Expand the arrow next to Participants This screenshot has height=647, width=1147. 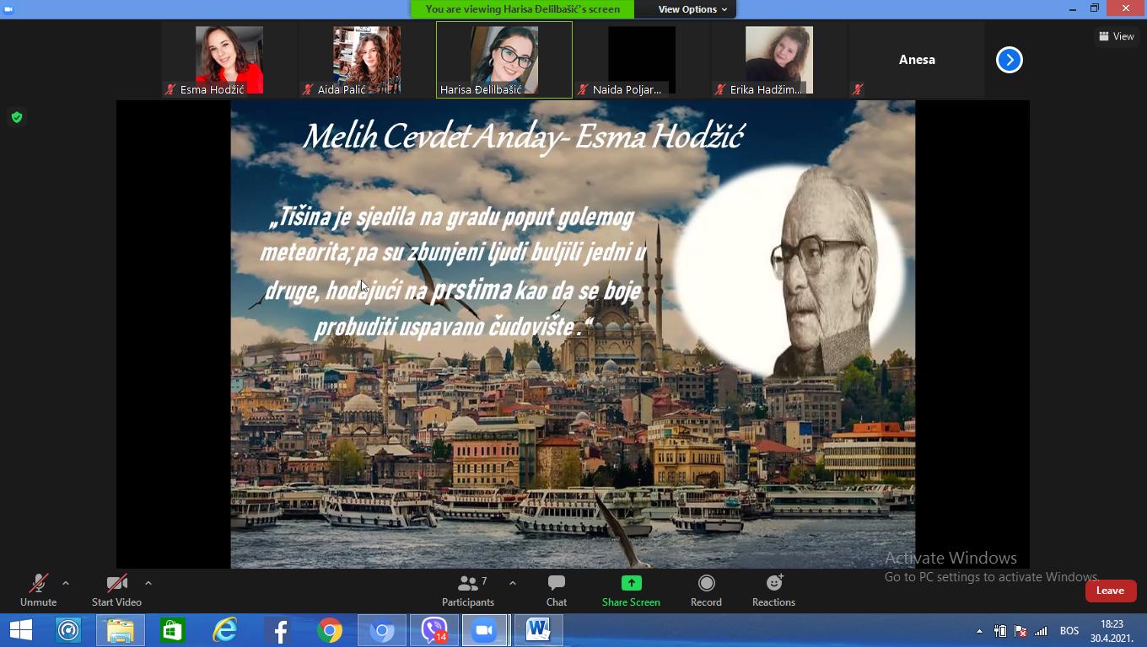[513, 583]
